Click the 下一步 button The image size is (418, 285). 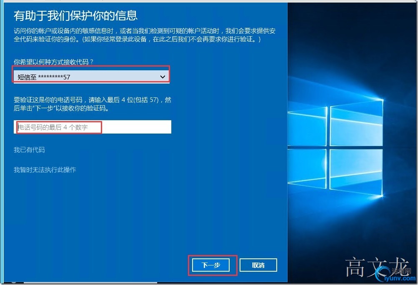(x=211, y=265)
